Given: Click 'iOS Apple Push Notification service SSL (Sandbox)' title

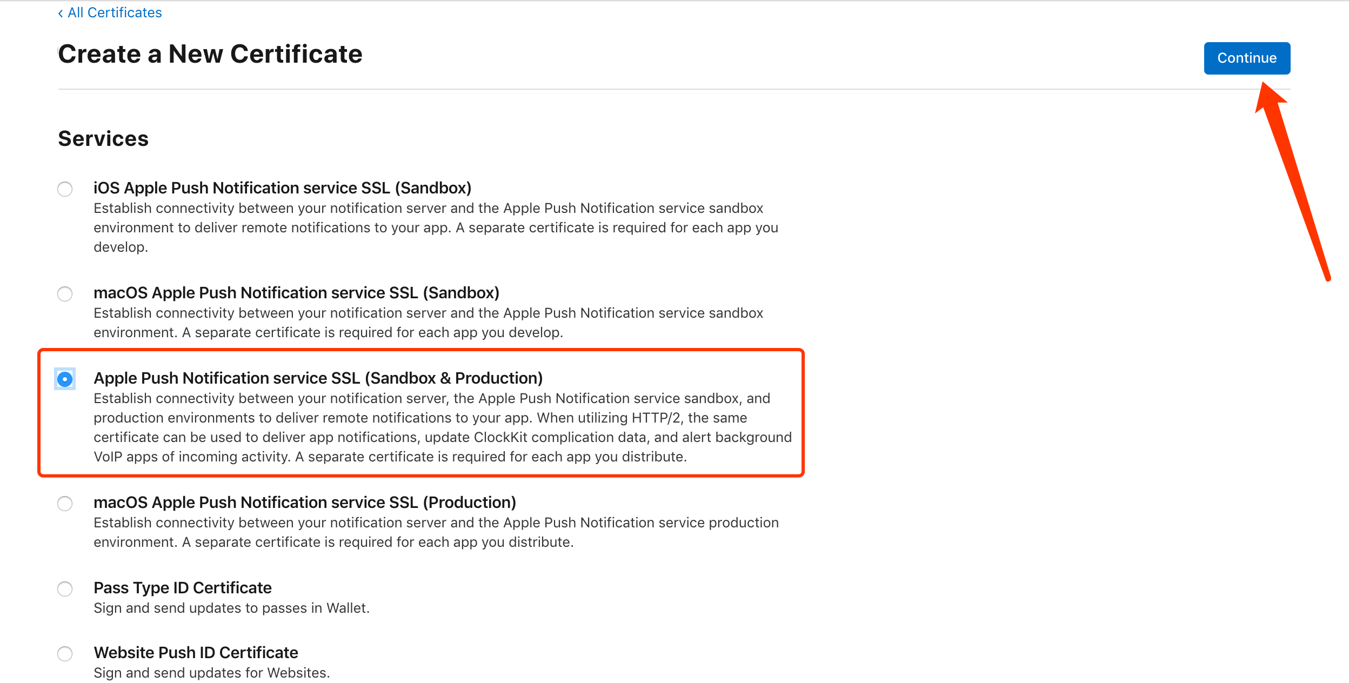Looking at the screenshot, I should click(282, 188).
